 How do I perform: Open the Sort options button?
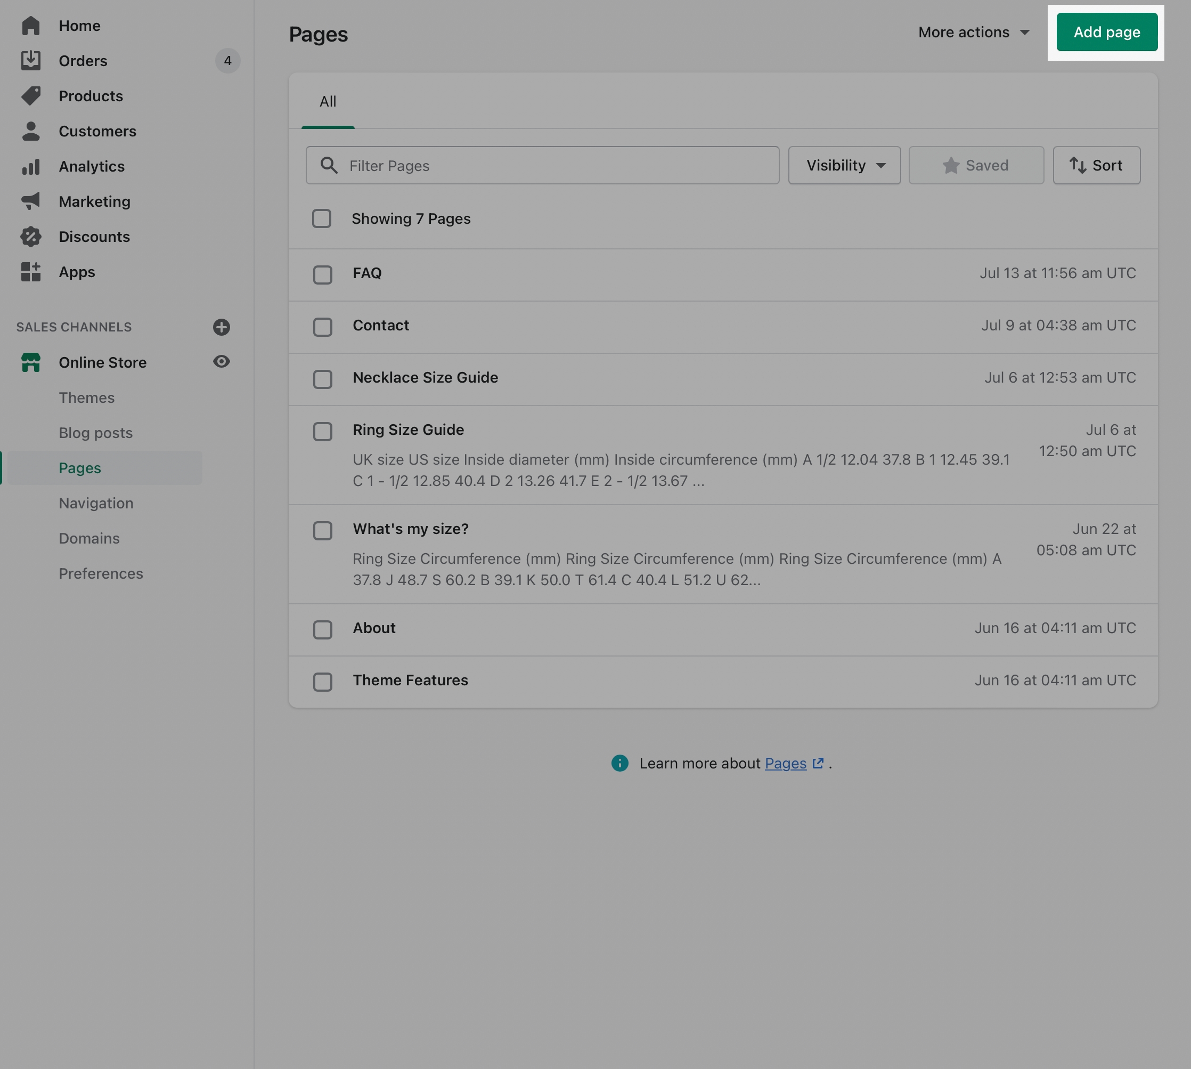coord(1096,166)
